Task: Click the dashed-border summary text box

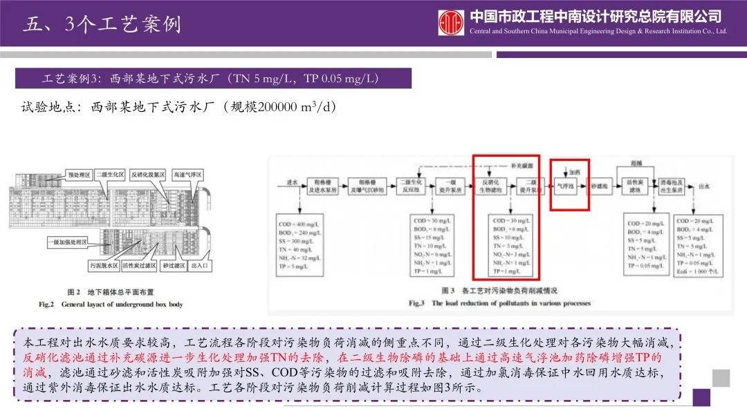Action: (x=346, y=364)
